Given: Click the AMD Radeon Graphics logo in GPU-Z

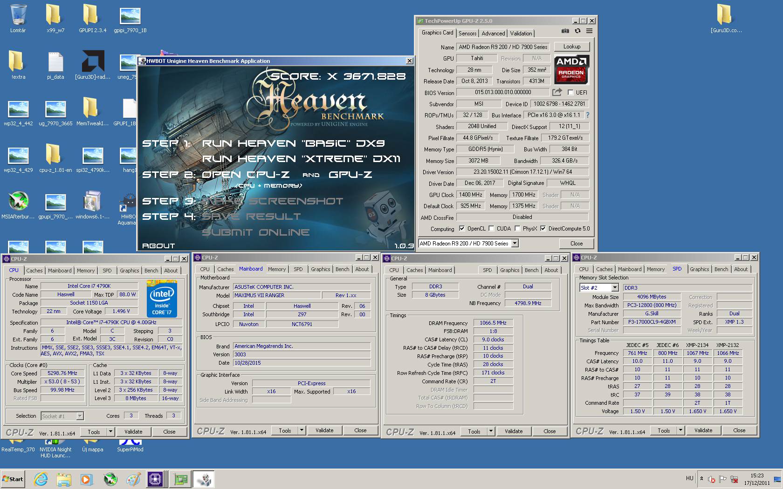Looking at the screenshot, I should pos(571,69).
